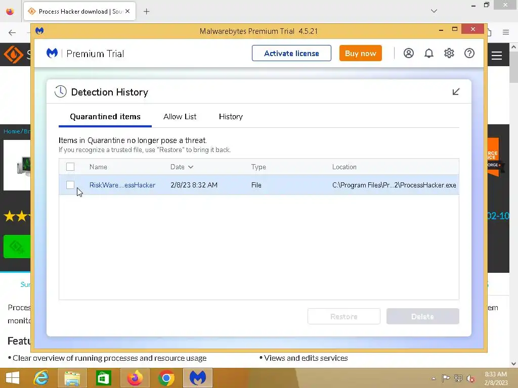The image size is (518, 388).
Task: Switch to the Allow List tab
Action: point(180,117)
